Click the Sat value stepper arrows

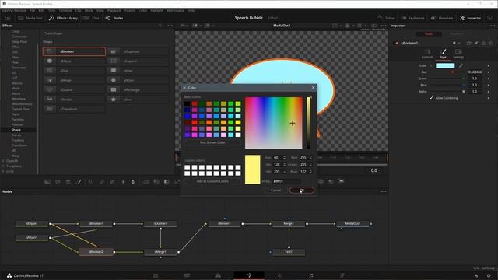[x=284, y=164]
